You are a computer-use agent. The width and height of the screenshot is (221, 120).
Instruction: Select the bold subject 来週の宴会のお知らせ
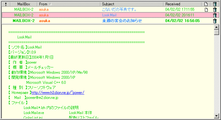pos(122,21)
